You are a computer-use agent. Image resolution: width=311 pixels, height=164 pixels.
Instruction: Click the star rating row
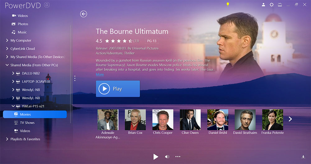click(118, 41)
